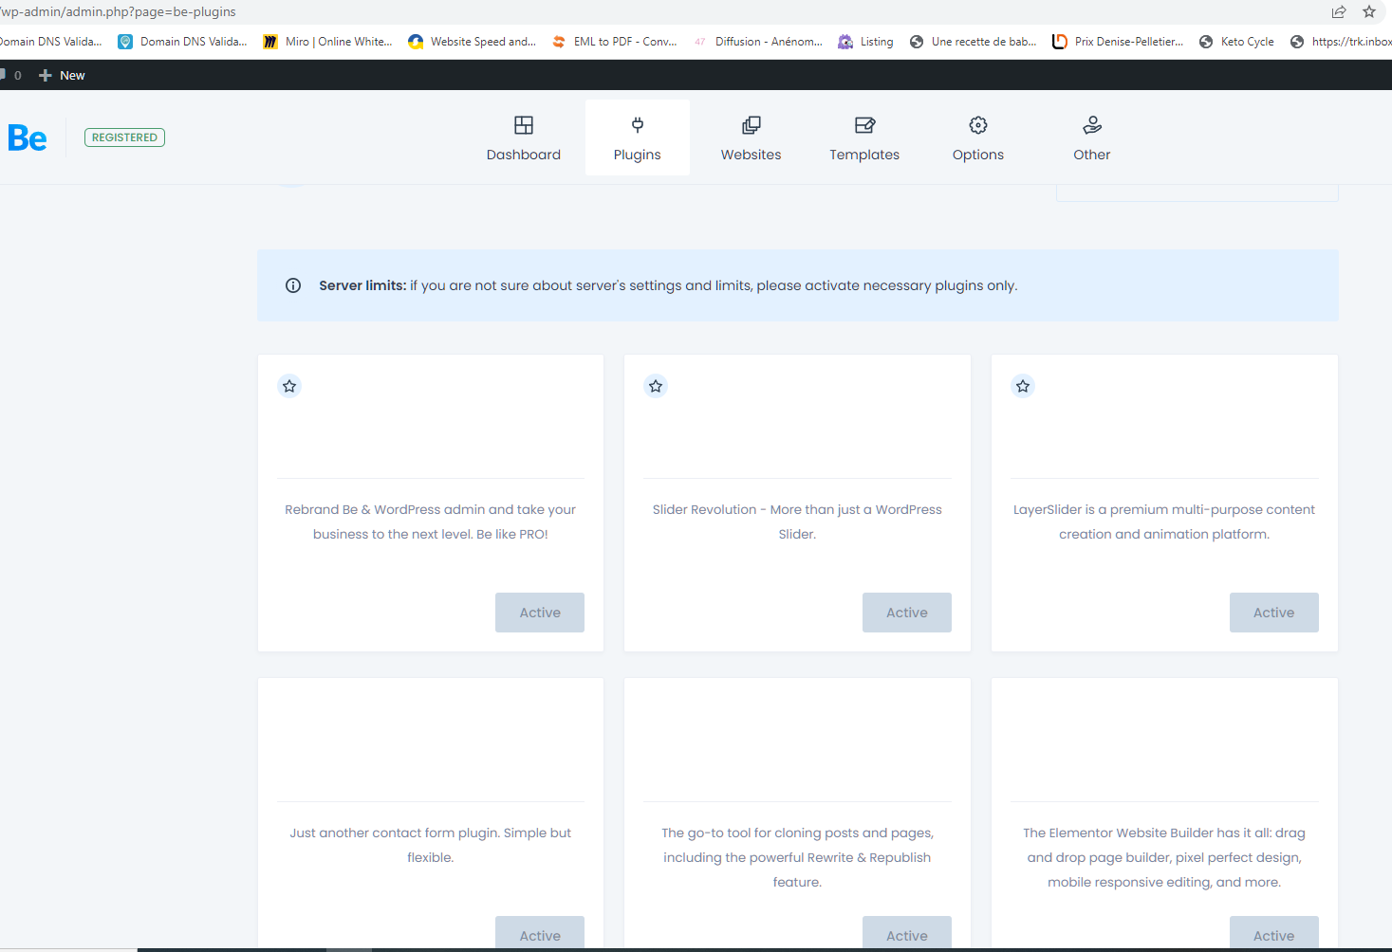
Task: Click the REGISTERED badge
Action: click(124, 137)
